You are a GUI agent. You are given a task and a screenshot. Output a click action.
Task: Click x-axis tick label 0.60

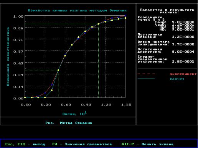(66, 105)
